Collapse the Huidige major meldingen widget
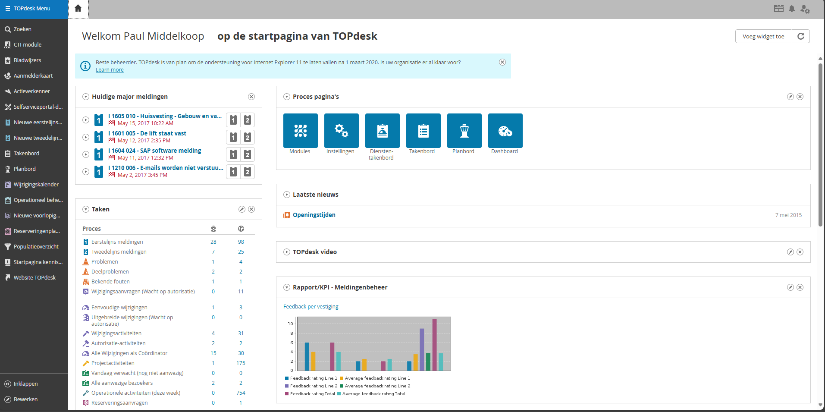Screen dimensions: 825x412 pos(85,97)
